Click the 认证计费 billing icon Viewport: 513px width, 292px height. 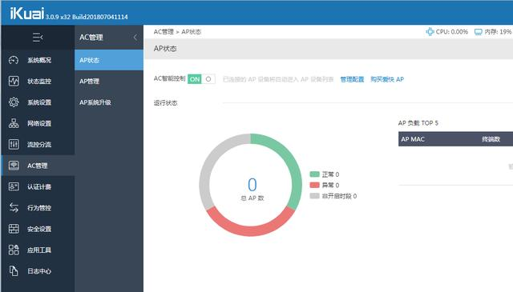(14, 186)
